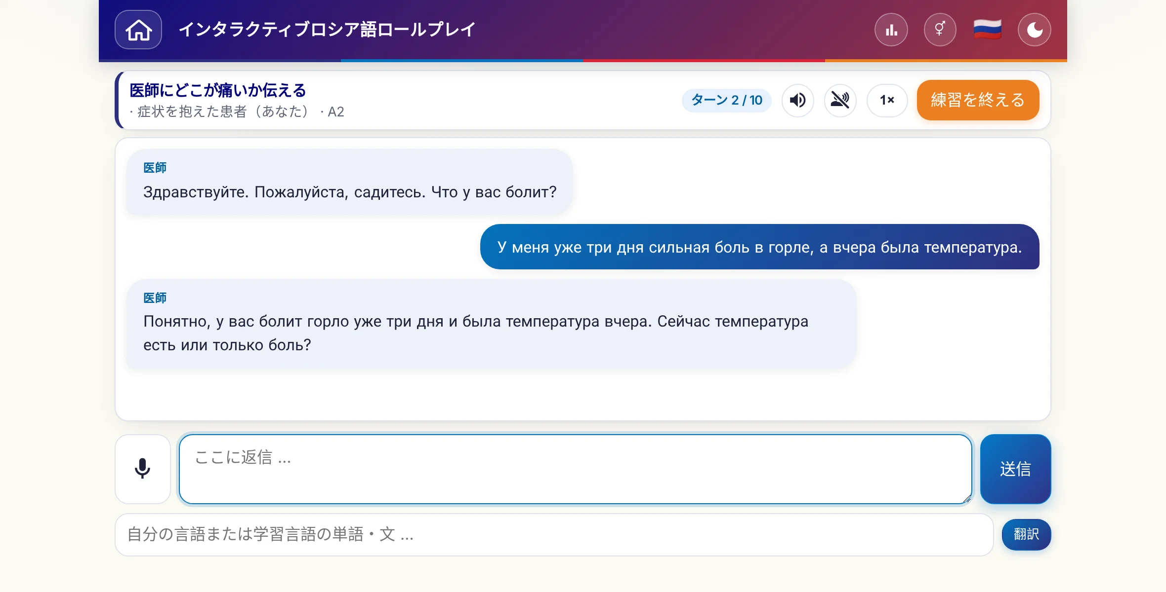1166x592 pixels.
Task: Click the doctor's Понятно reply message
Action: tap(491, 324)
